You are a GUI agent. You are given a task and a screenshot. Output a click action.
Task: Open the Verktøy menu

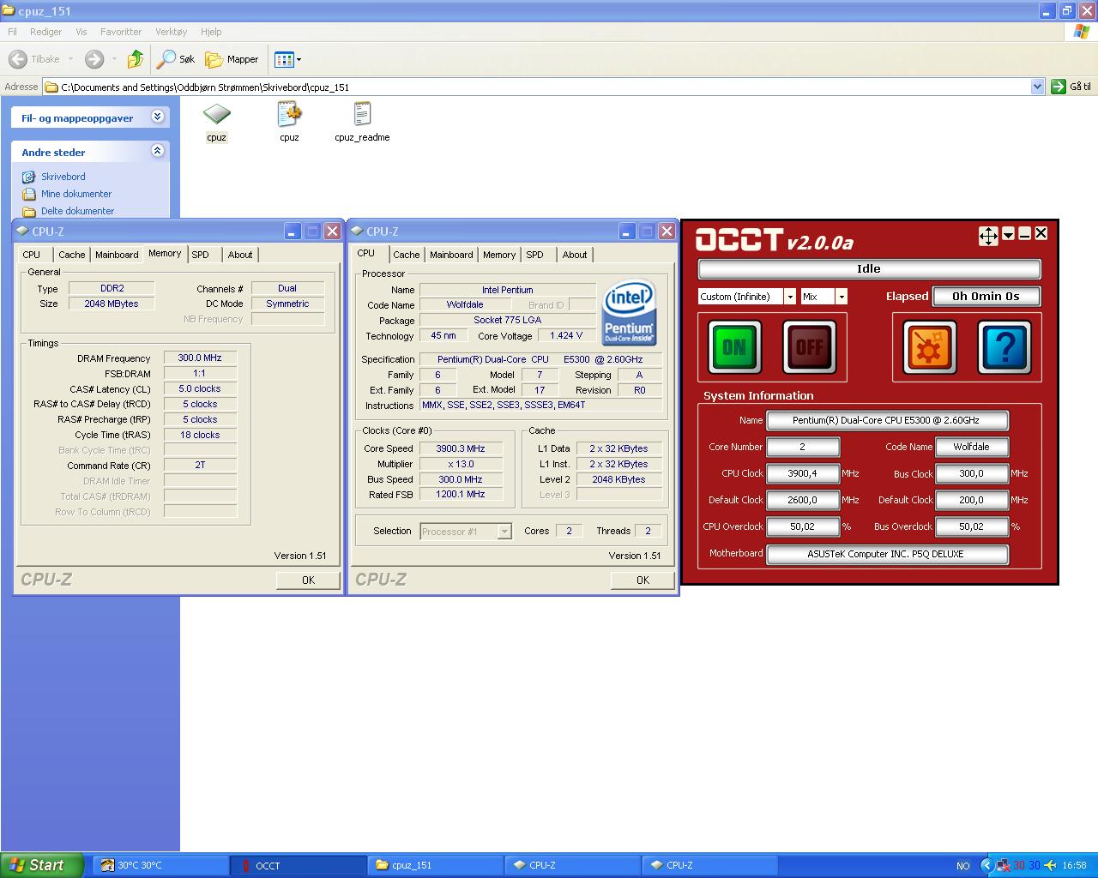coord(171,32)
